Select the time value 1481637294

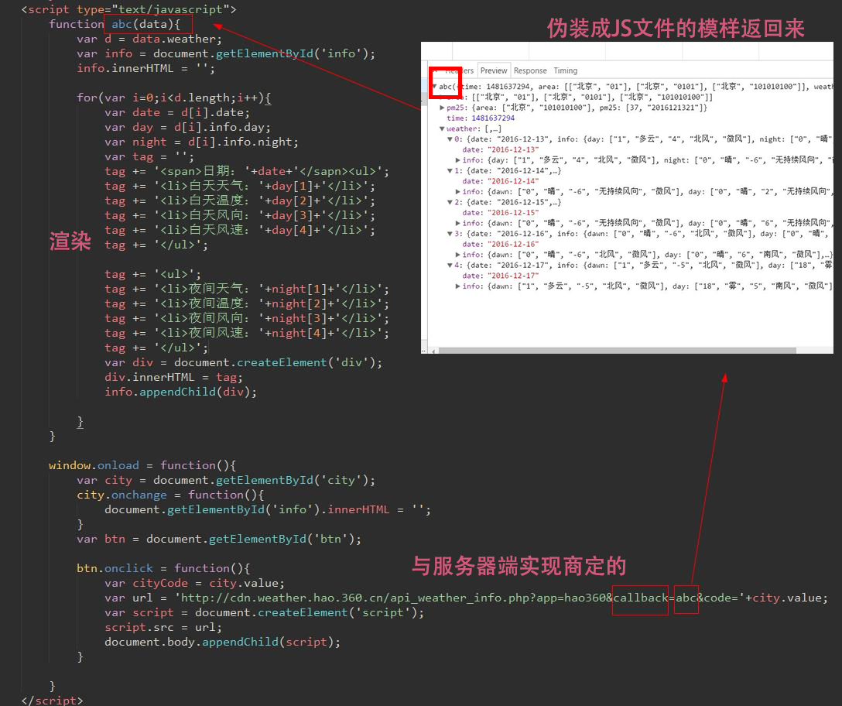coord(493,118)
